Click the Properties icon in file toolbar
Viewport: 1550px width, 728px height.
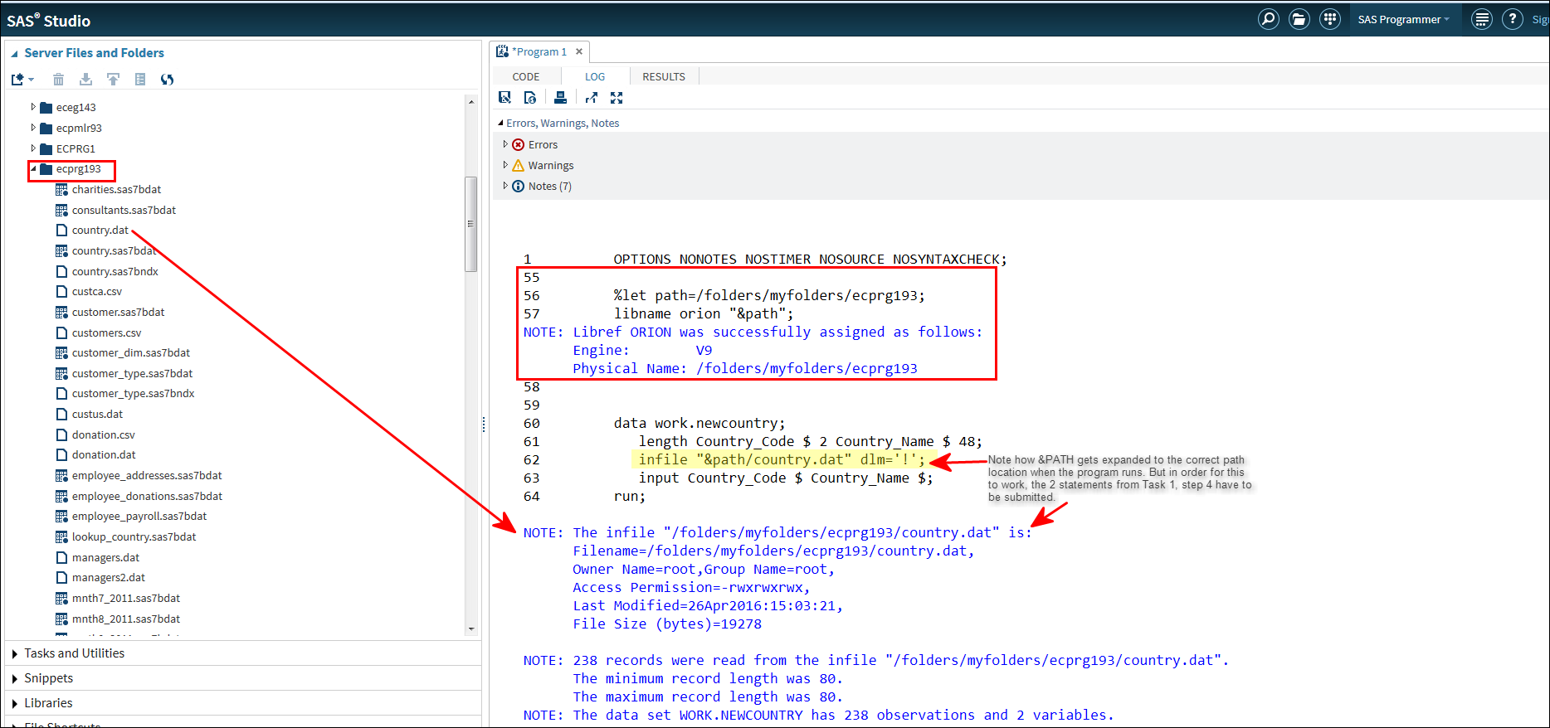tap(140, 80)
